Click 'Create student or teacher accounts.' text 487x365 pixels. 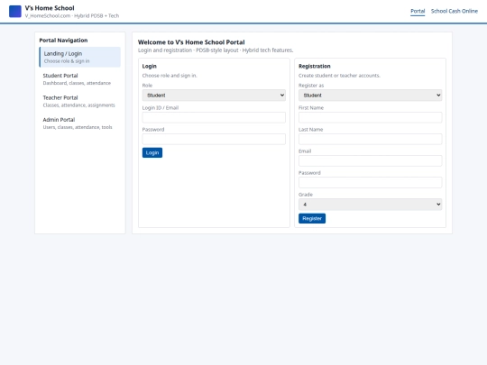(339, 76)
